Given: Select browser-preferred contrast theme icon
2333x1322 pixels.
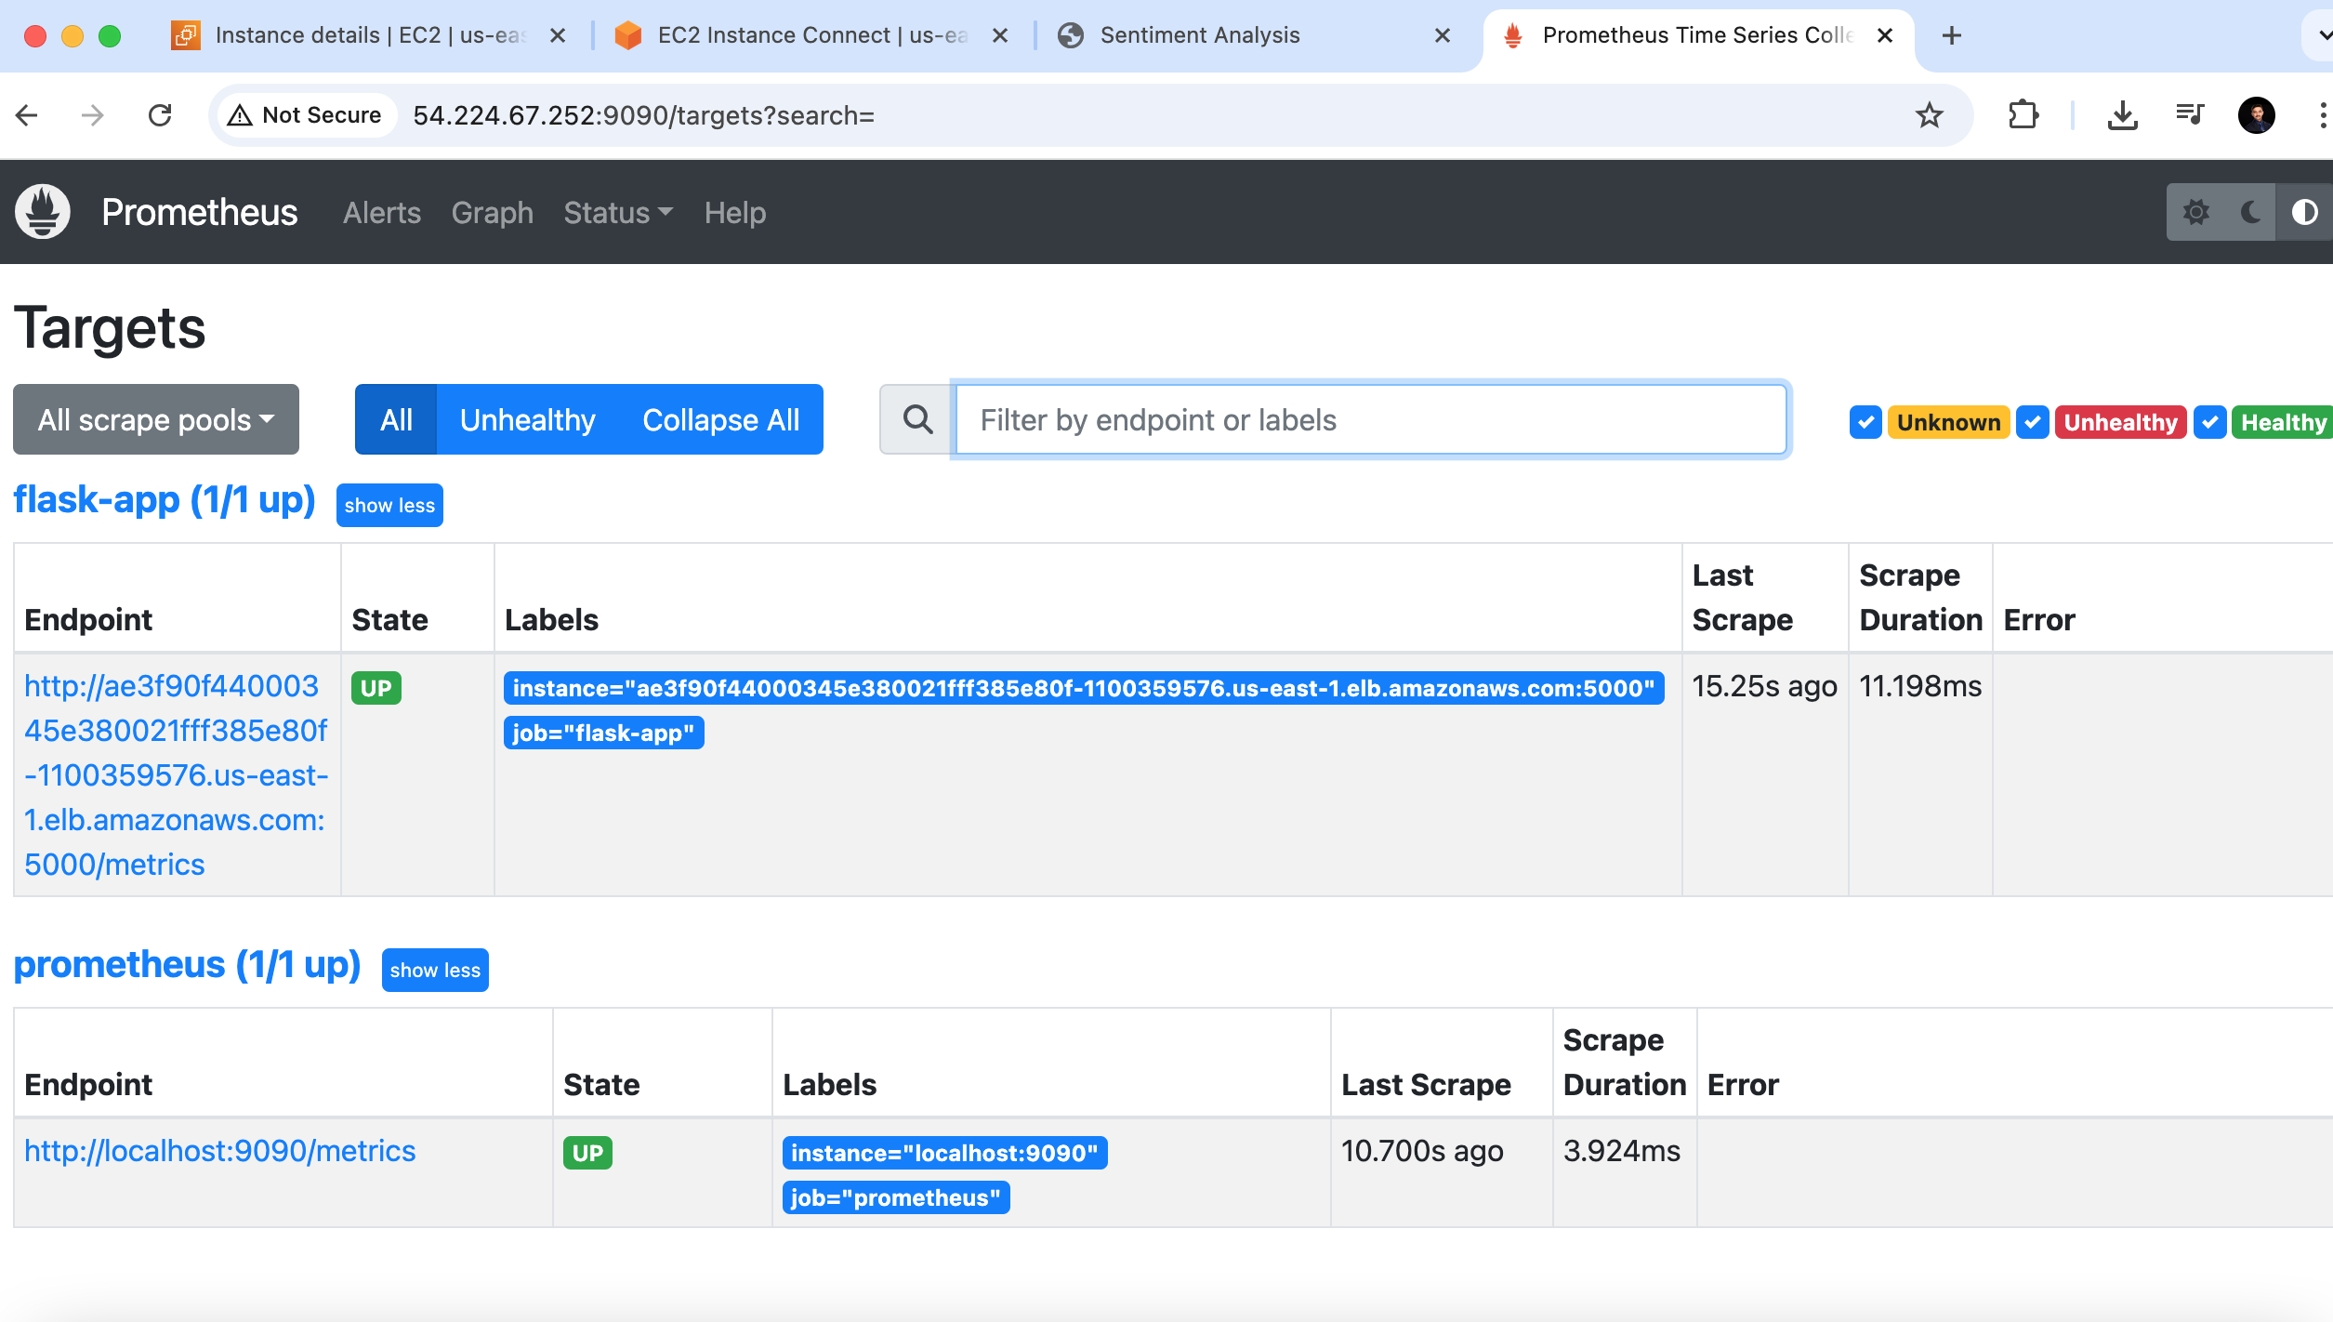Looking at the screenshot, I should pos(2304,212).
